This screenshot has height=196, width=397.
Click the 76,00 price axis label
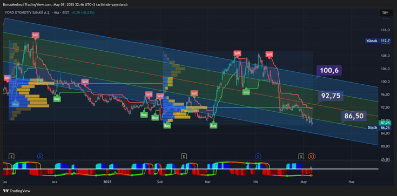385,159
